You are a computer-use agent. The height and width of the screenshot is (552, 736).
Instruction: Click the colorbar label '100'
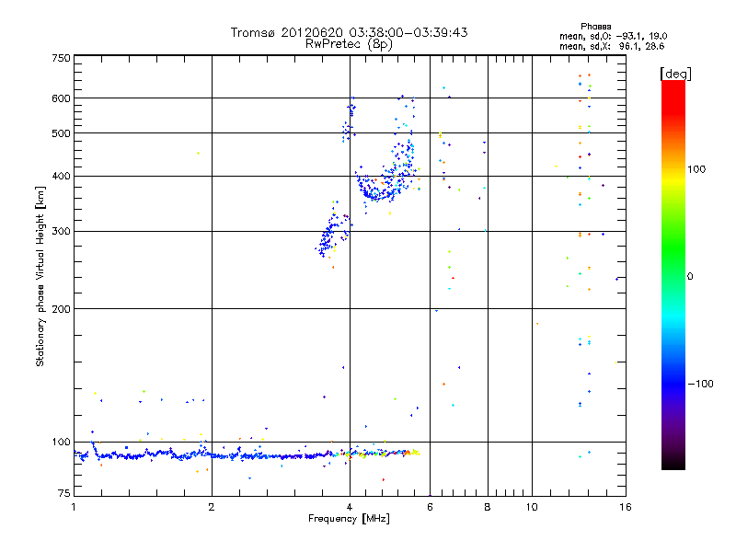(696, 169)
